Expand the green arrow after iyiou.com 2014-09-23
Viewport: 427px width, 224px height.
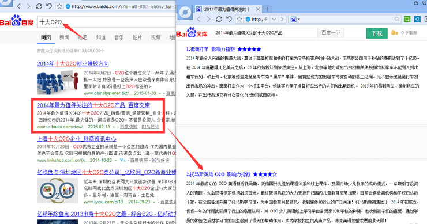154,202
